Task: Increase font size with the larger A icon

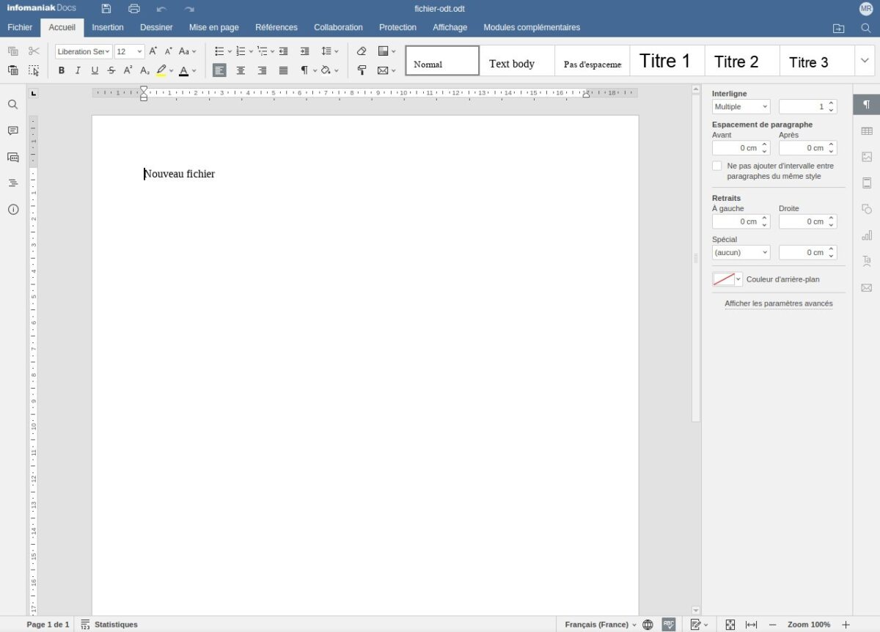Action: point(153,51)
